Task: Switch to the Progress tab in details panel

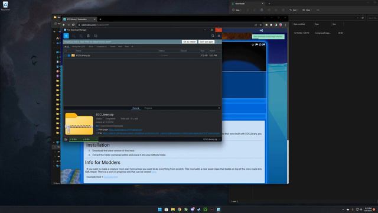Action: point(148,108)
